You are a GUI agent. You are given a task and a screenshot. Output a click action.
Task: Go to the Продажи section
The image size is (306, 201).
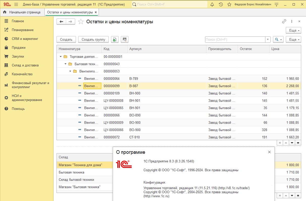(18, 48)
